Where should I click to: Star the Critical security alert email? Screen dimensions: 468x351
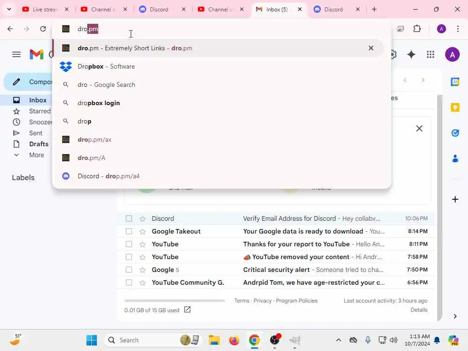(143, 270)
